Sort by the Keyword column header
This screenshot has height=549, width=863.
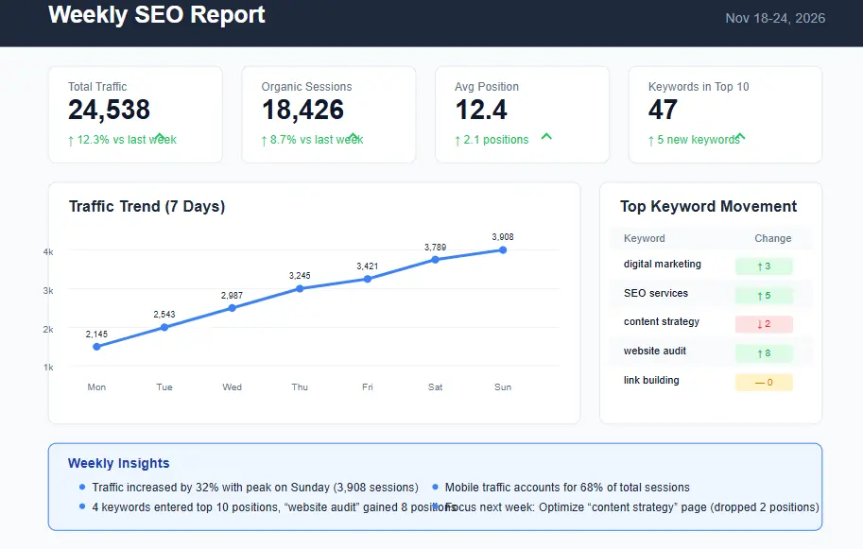coord(643,238)
